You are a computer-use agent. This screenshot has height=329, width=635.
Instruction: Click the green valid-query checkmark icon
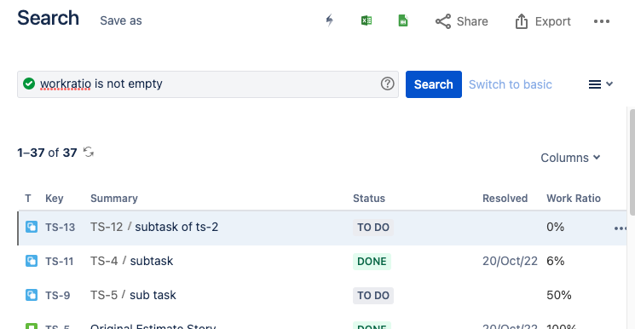29,84
